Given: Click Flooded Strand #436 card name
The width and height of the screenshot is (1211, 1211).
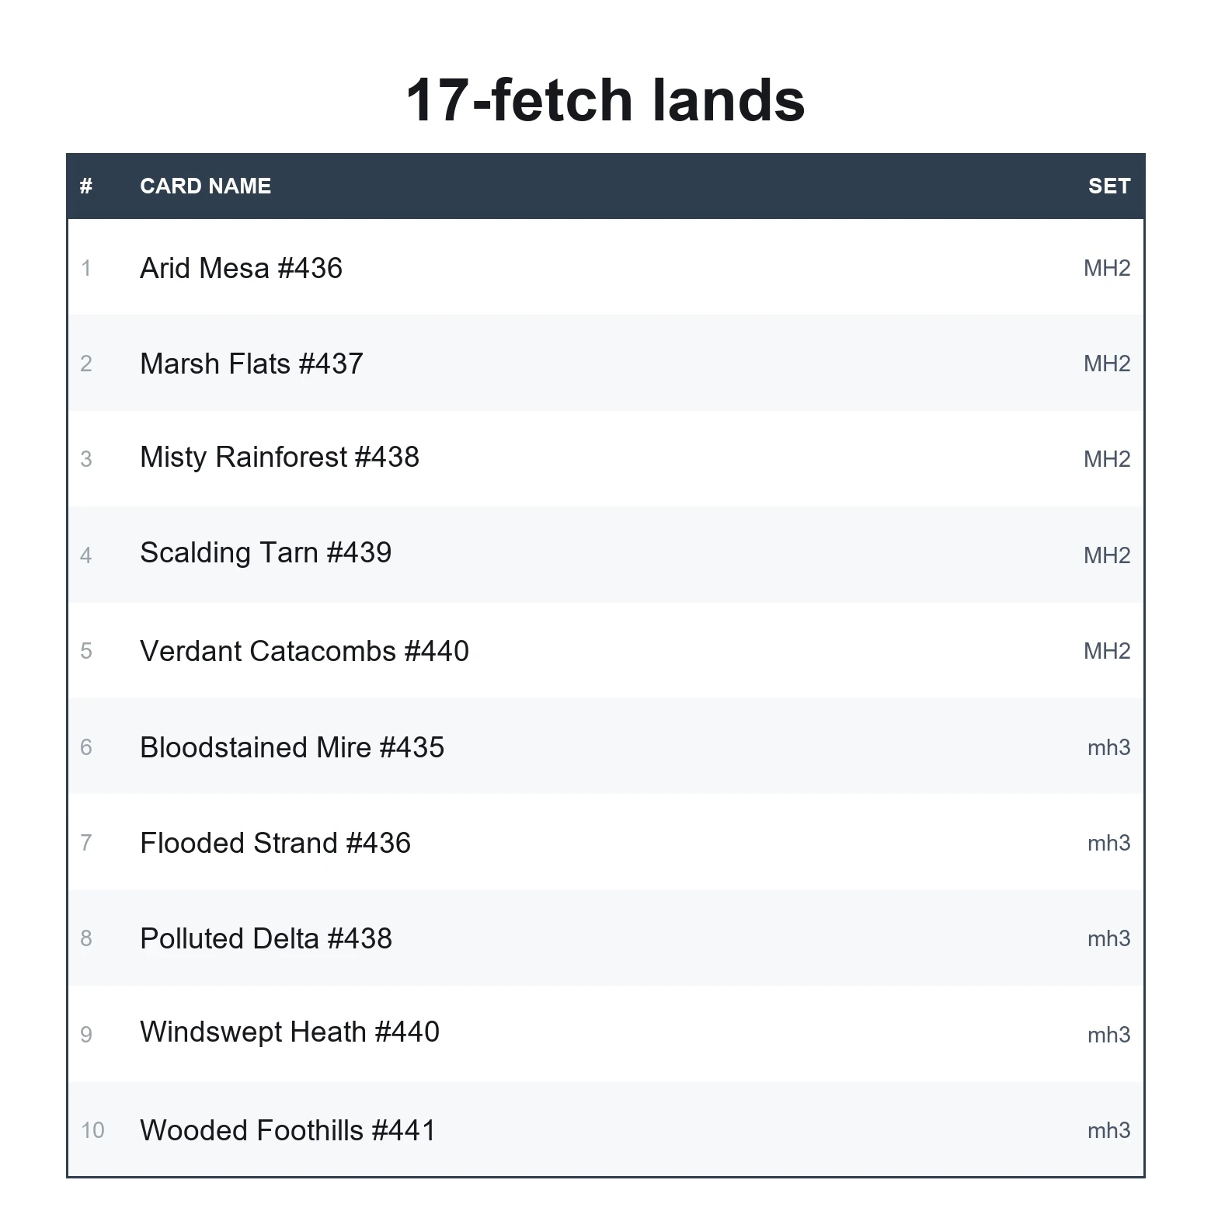Looking at the screenshot, I should [275, 843].
